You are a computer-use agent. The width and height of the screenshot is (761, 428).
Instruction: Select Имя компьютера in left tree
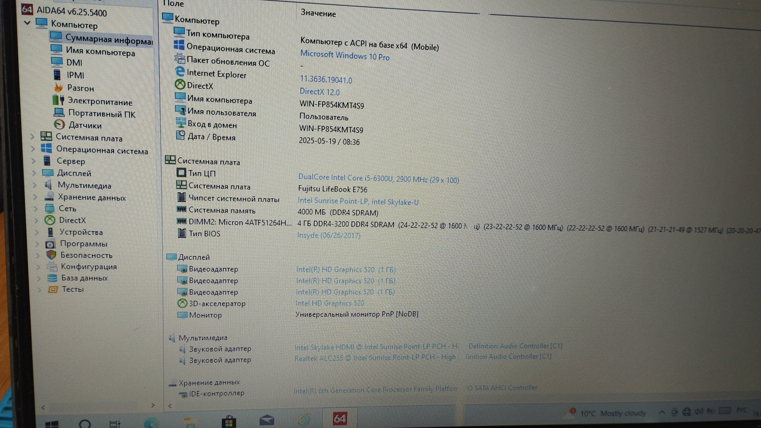point(100,52)
